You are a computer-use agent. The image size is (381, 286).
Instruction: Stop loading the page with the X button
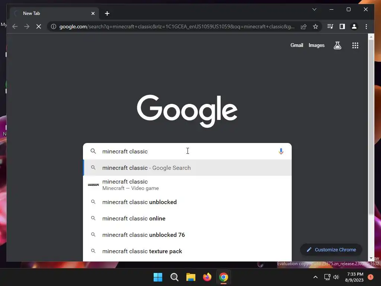[x=39, y=26]
